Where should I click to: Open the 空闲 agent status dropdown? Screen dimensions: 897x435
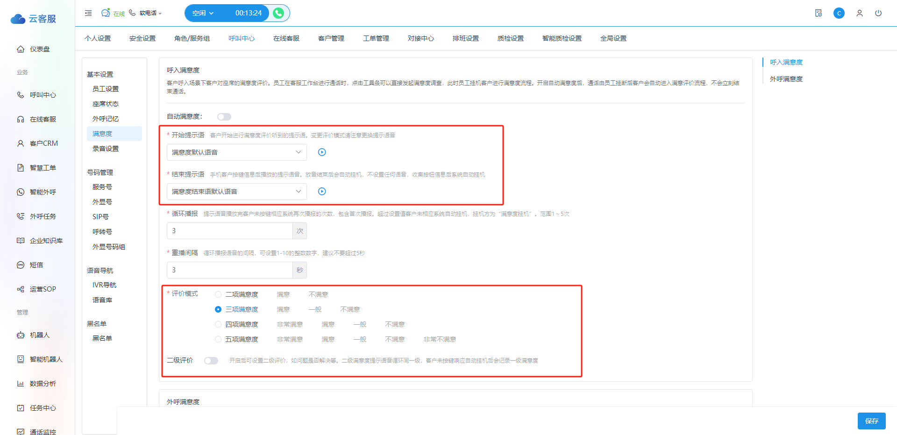tap(203, 13)
